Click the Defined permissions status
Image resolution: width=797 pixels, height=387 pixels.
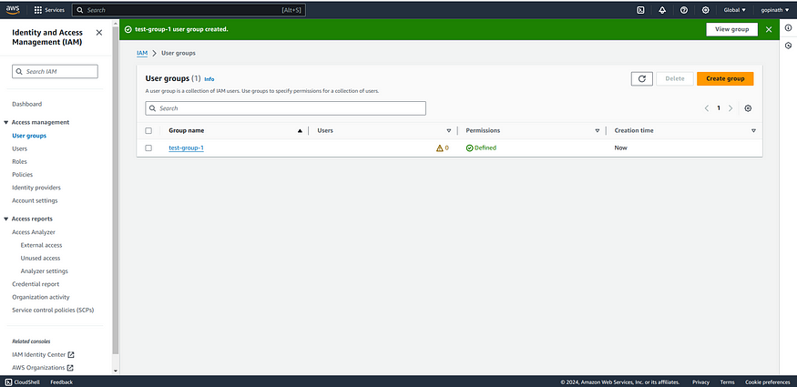481,148
